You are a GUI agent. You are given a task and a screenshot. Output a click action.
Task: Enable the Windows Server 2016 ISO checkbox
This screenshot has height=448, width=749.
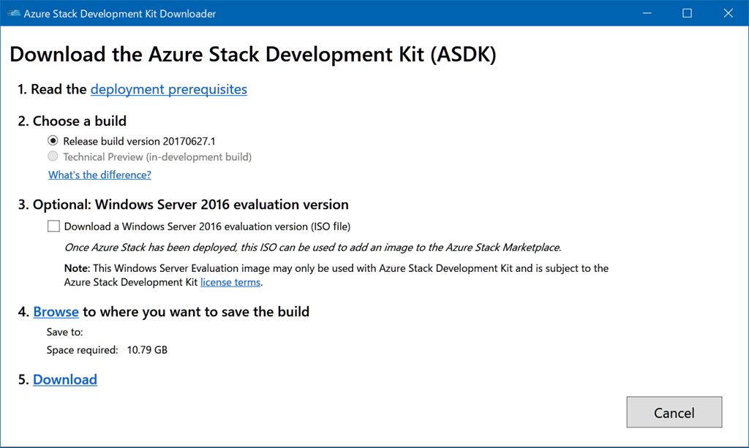point(53,227)
